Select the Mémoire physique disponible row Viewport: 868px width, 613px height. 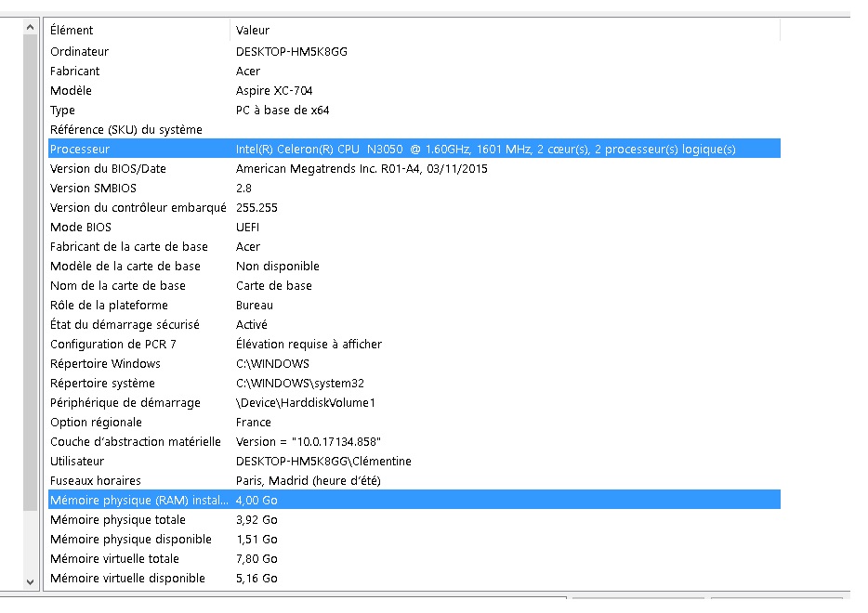[x=414, y=539]
